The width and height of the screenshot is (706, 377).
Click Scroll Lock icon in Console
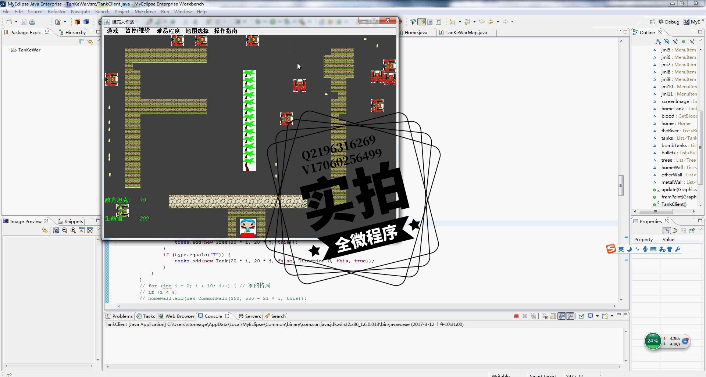(x=553, y=316)
